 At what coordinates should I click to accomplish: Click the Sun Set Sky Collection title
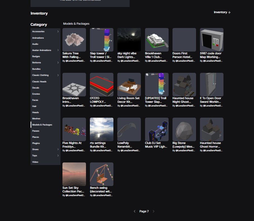pos(73,190)
